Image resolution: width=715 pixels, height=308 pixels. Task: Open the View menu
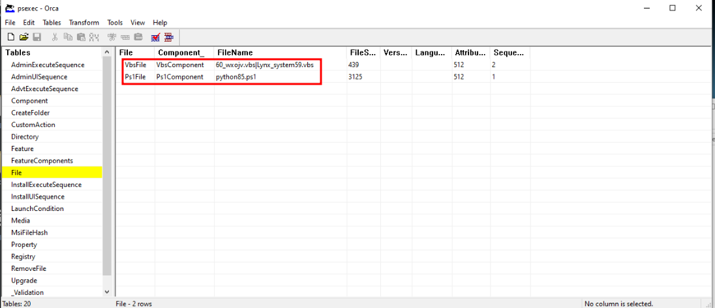[138, 22]
